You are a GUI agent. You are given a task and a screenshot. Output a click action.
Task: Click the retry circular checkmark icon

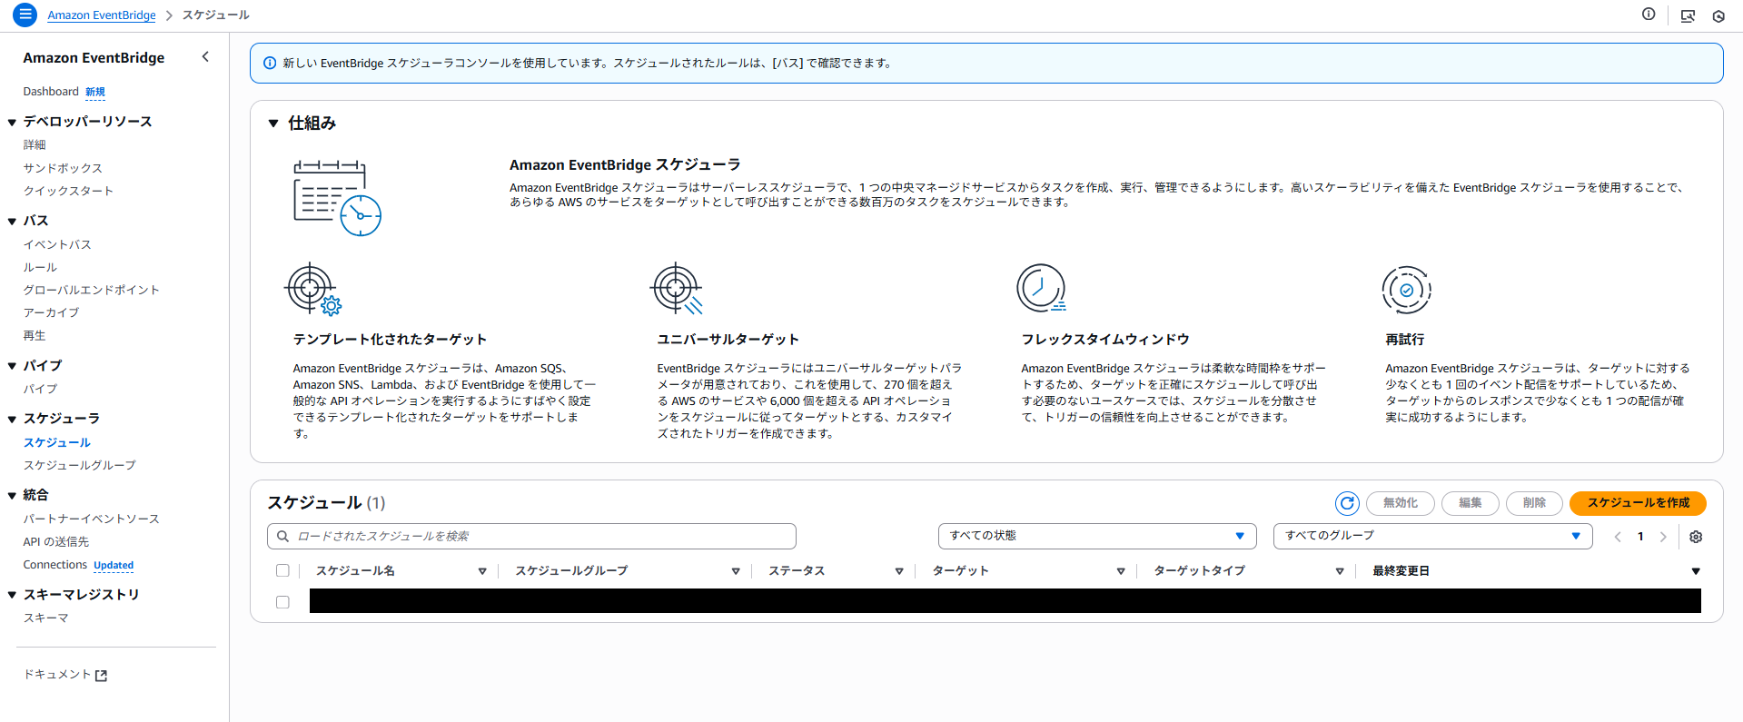pos(1406,290)
